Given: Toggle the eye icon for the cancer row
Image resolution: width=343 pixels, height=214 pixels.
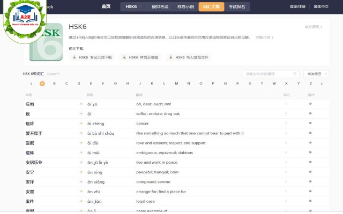Looking at the screenshot, I should pyautogui.click(x=310, y=124).
